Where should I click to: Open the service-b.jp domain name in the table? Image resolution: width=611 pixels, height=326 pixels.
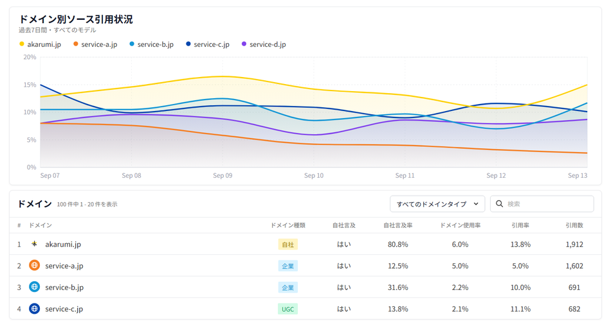(x=64, y=287)
